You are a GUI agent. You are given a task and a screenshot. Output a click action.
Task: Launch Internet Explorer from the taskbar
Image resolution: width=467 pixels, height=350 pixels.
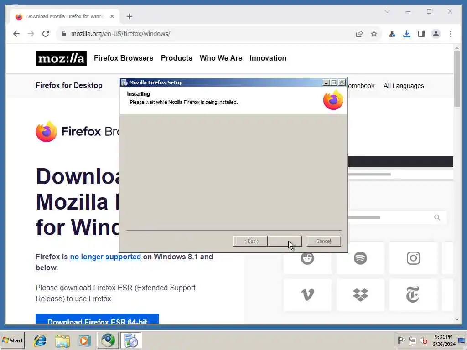40,340
